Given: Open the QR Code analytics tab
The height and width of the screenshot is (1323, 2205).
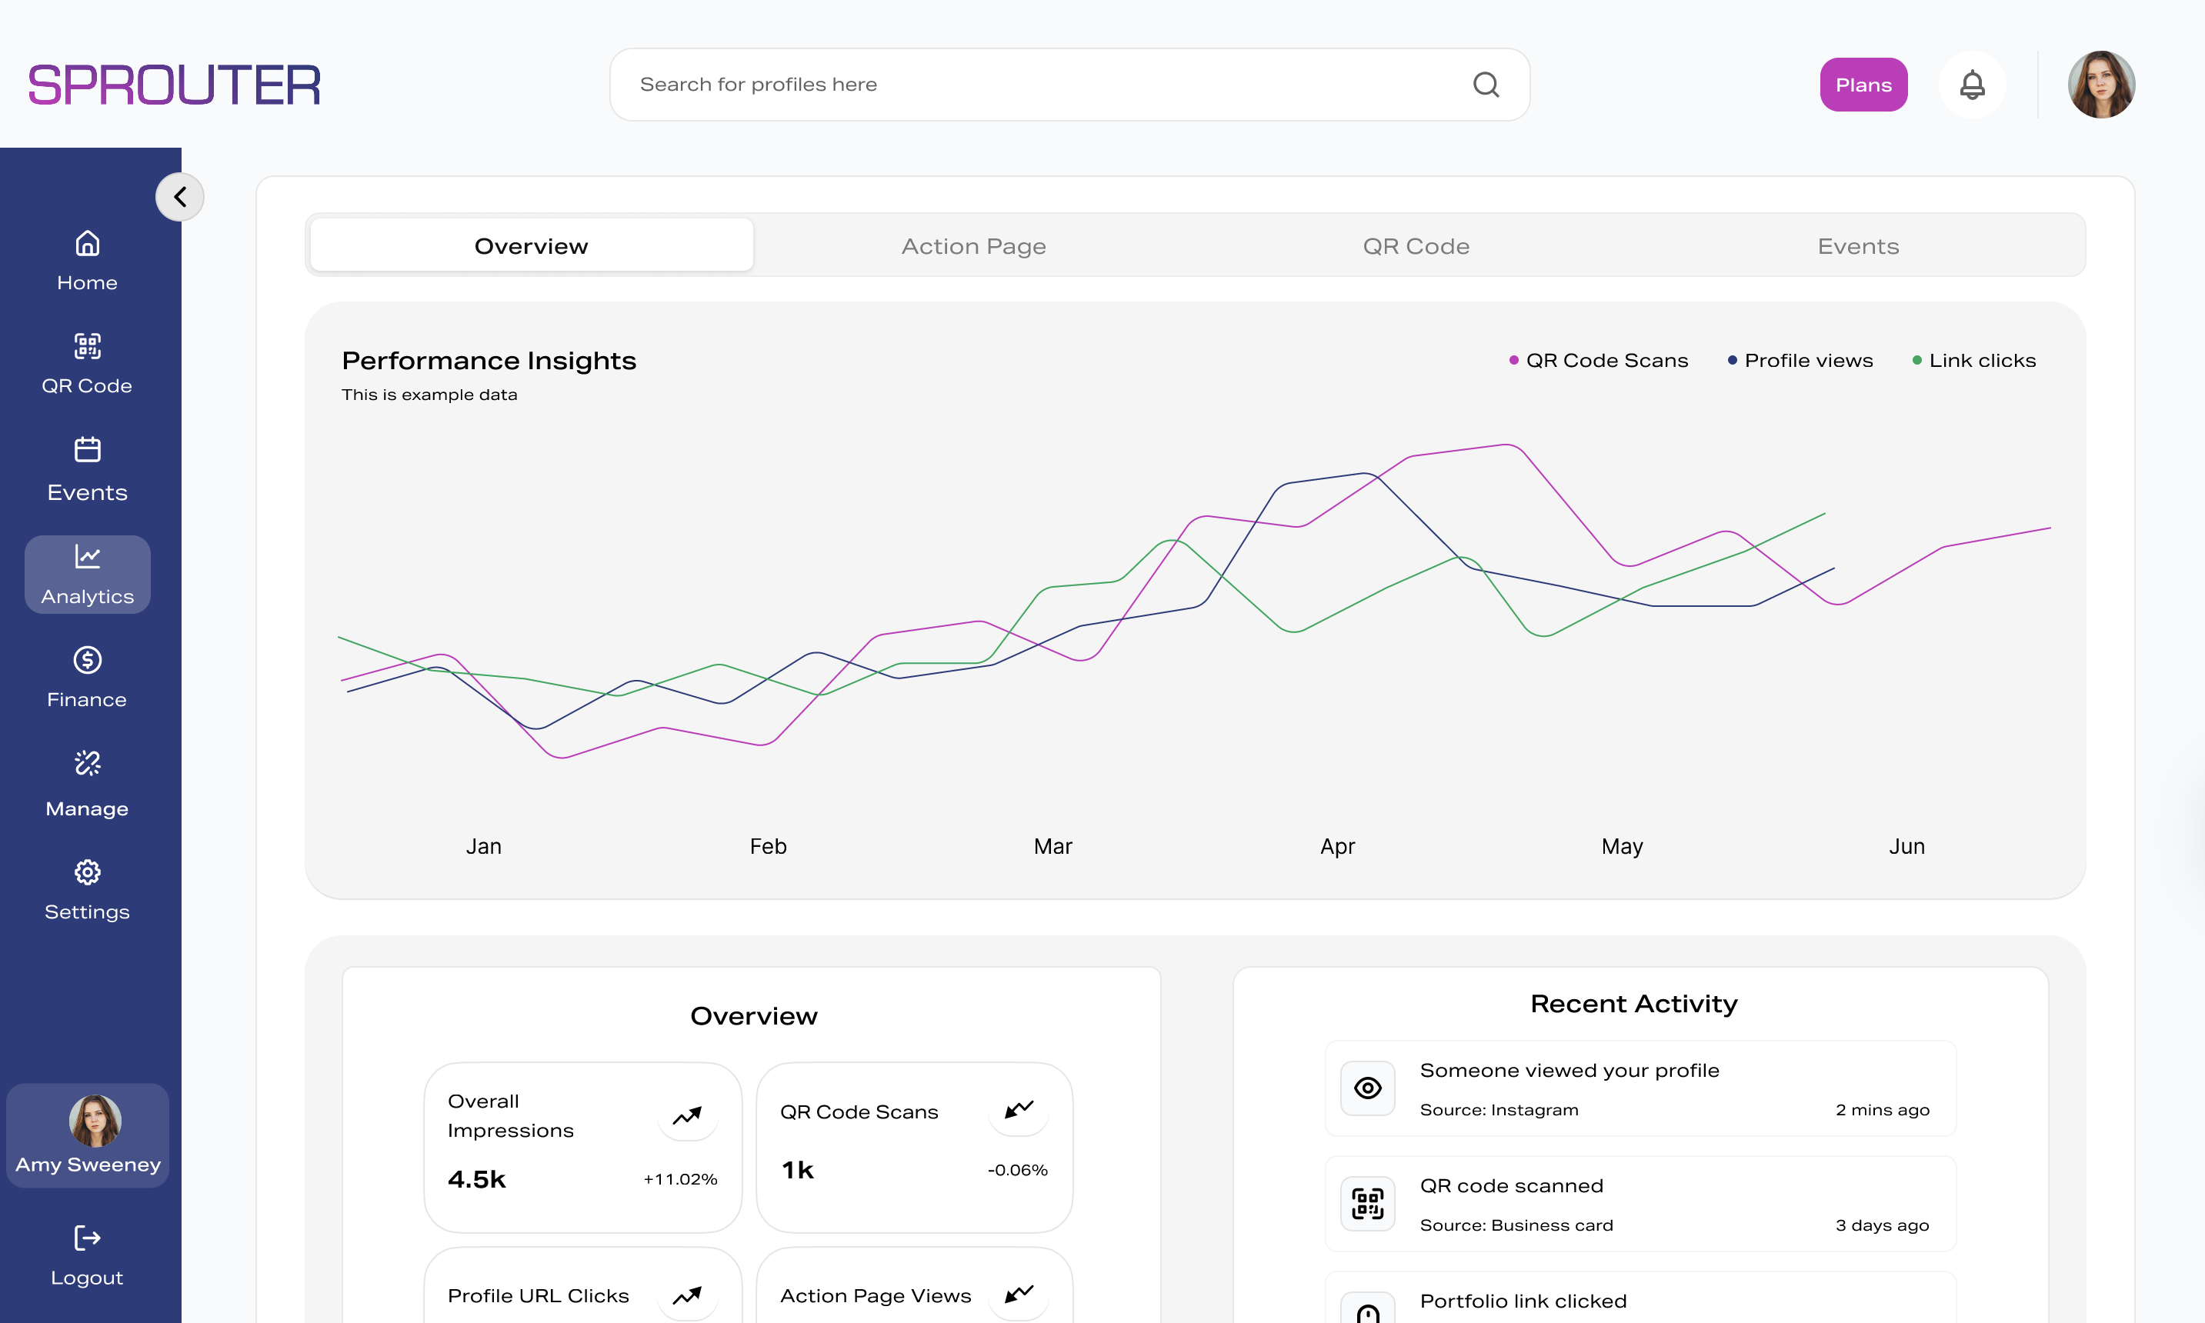Looking at the screenshot, I should click(x=1416, y=245).
